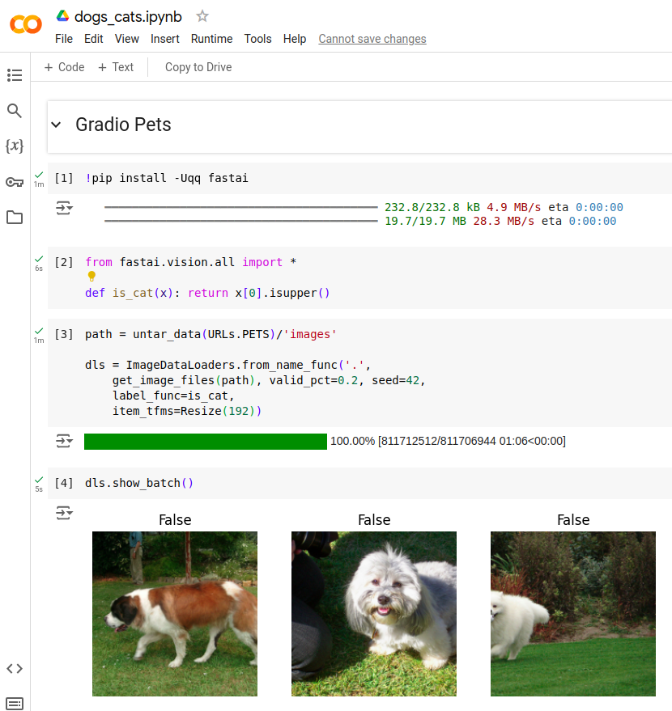Open the table of contents sidebar icon
The height and width of the screenshot is (711, 672).
15,75
